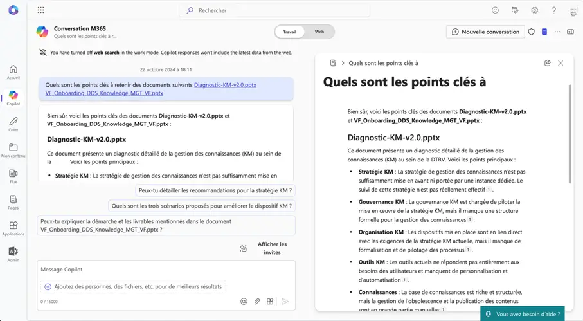Attach a file with paperclip icon
Viewport: 583px width, 321px height.
click(257, 302)
